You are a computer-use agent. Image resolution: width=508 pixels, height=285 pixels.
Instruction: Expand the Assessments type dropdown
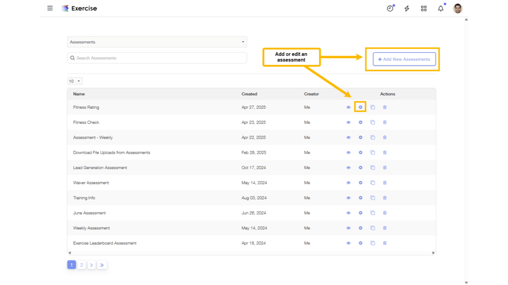(157, 42)
